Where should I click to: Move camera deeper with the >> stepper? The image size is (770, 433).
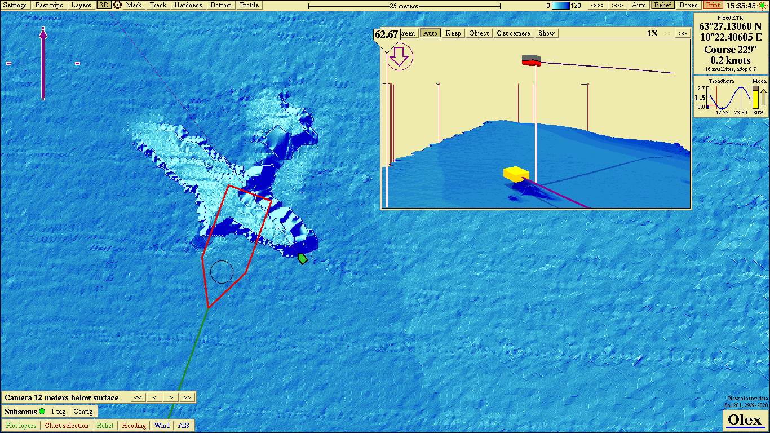(x=187, y=397)
